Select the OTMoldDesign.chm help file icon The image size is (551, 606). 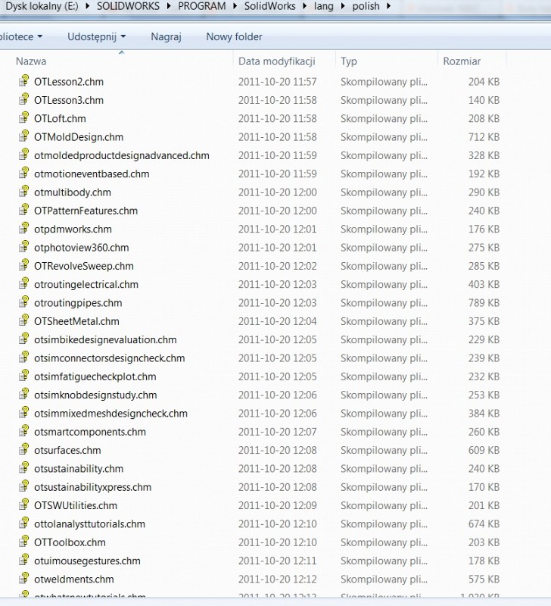pos(24,136)
